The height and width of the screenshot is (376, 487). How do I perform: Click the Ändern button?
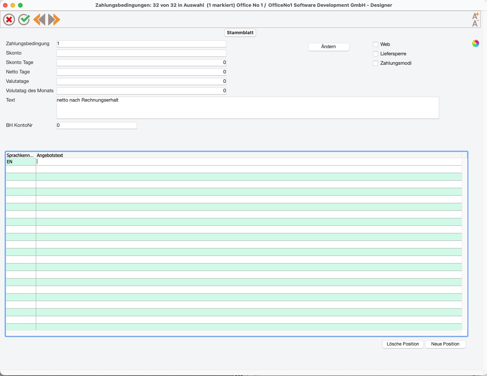click(x=328, y=47)
